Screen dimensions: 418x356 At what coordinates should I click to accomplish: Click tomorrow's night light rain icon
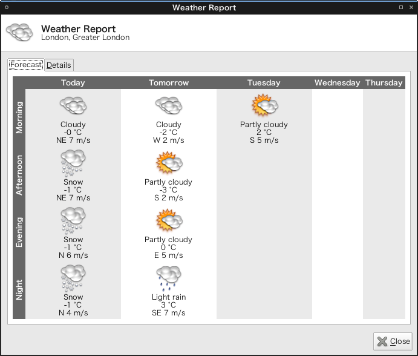tap(169, 278)
